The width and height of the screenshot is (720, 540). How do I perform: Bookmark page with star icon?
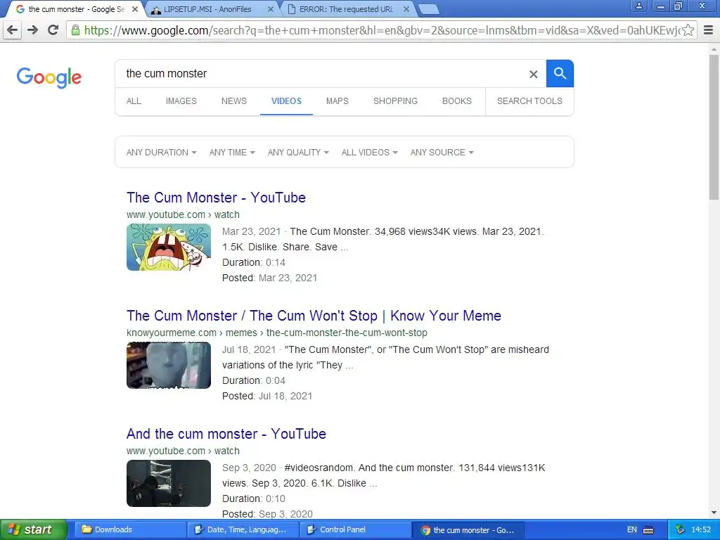(688, 30)
